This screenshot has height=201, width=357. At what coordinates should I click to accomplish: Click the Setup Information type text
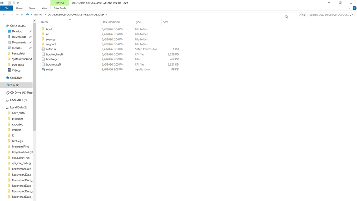[146, 49]
